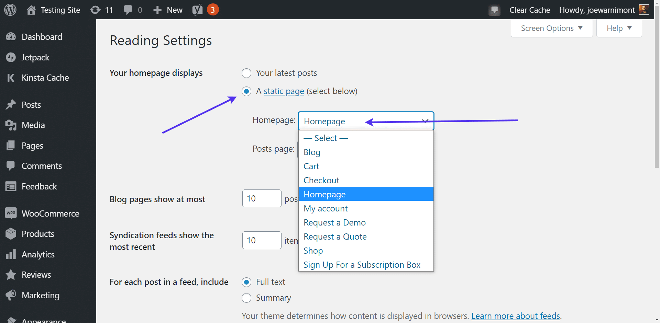The height and width of the screenshot is (323, 660).
Task: Choose Summary for feed content
Action: coord(246,298)
